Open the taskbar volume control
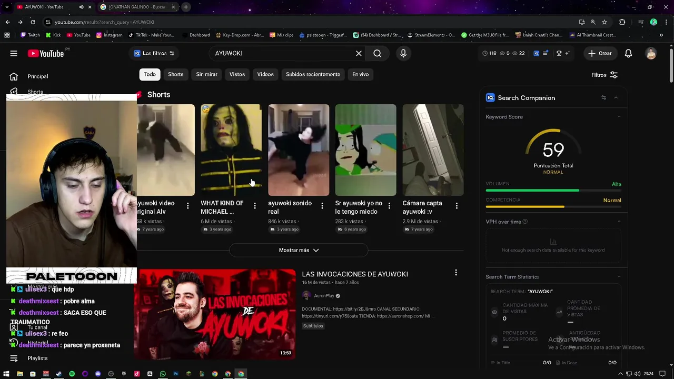Screen dimensions: 674x379 638,374
